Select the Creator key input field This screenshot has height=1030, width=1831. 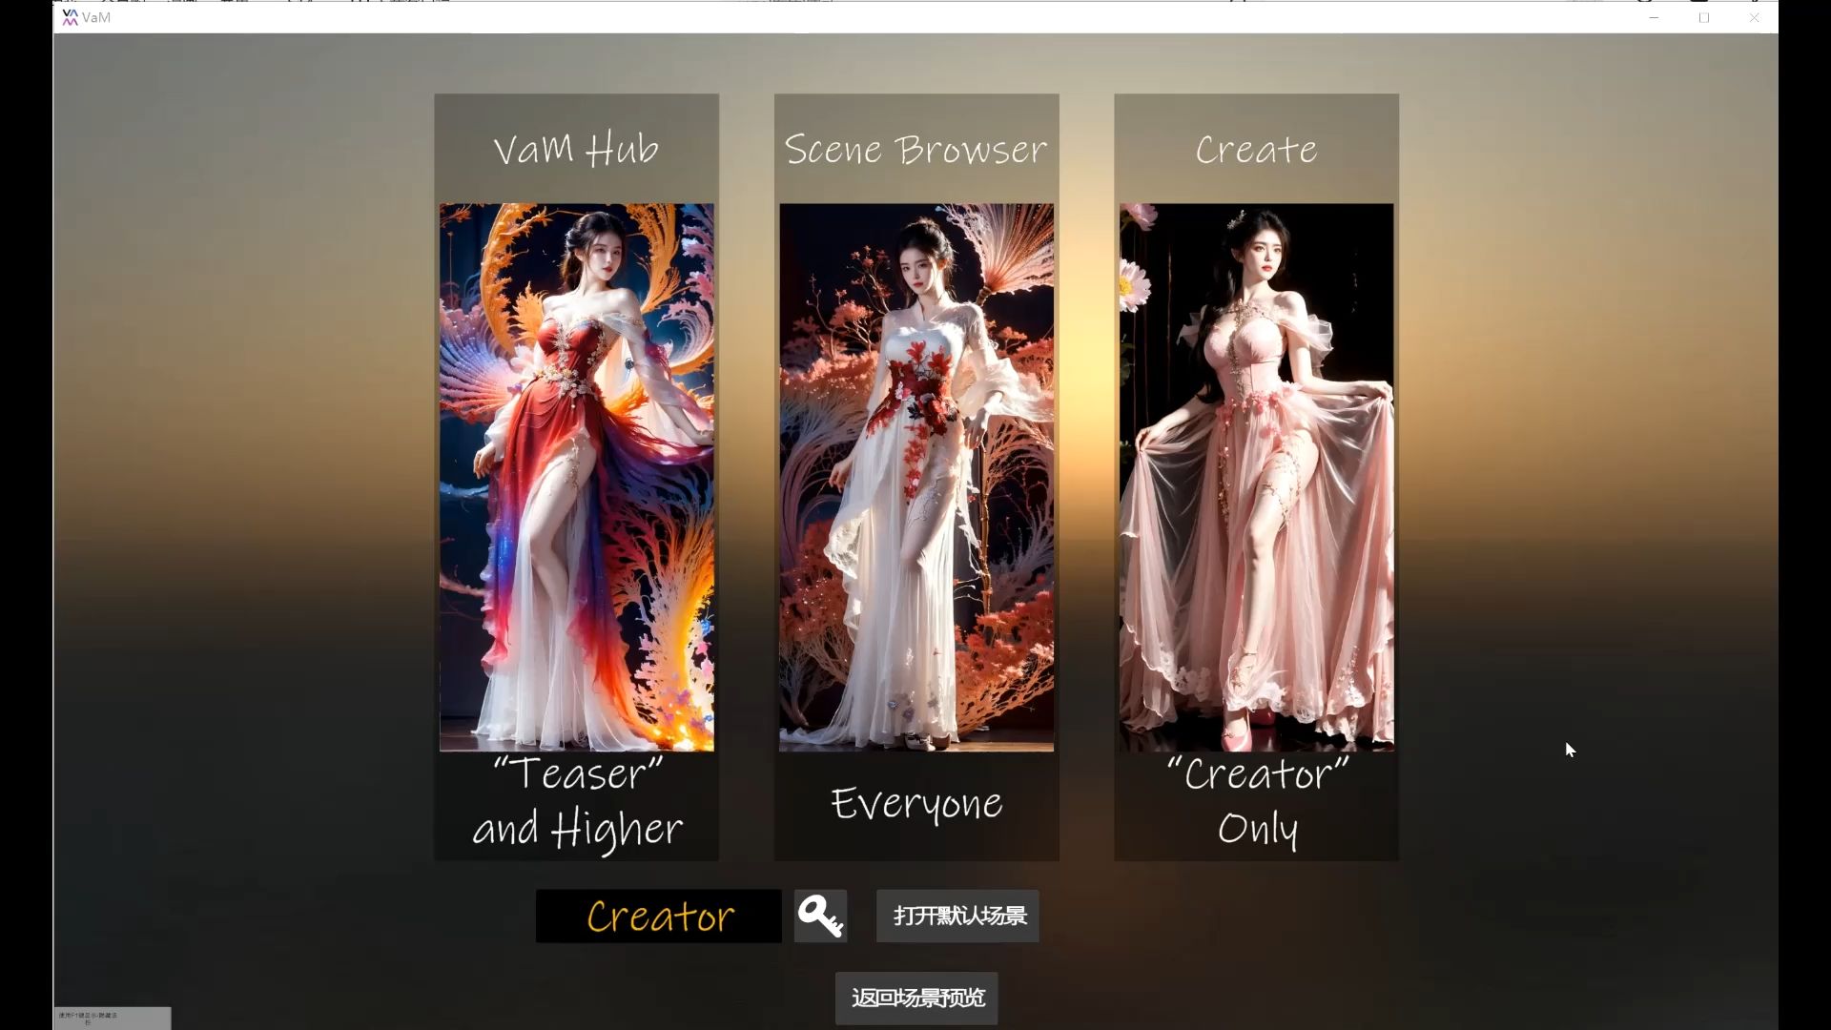(658, 917)
